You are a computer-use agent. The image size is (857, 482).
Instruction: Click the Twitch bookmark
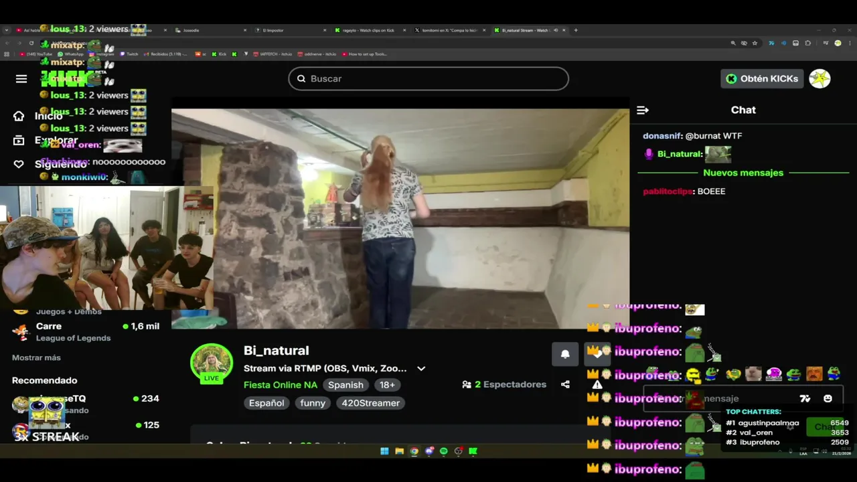coord(130,54)
